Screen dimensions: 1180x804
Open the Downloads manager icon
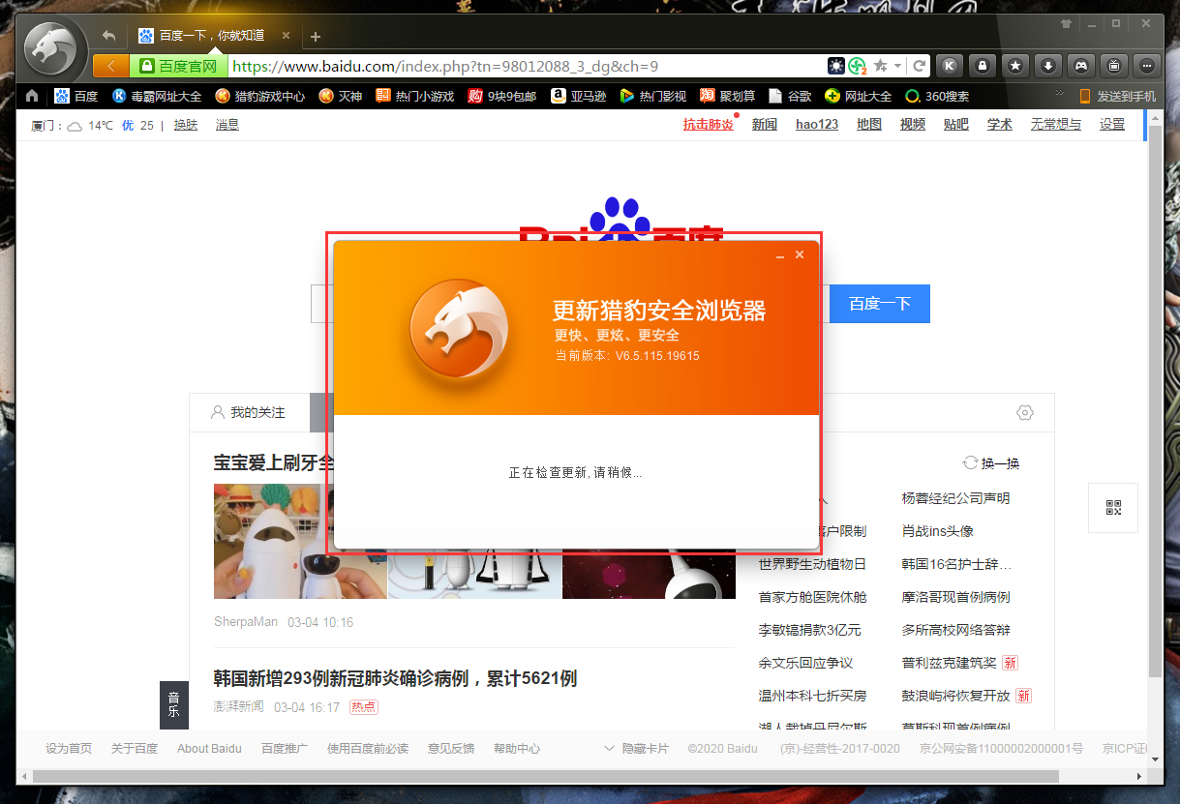[1047, 65]
